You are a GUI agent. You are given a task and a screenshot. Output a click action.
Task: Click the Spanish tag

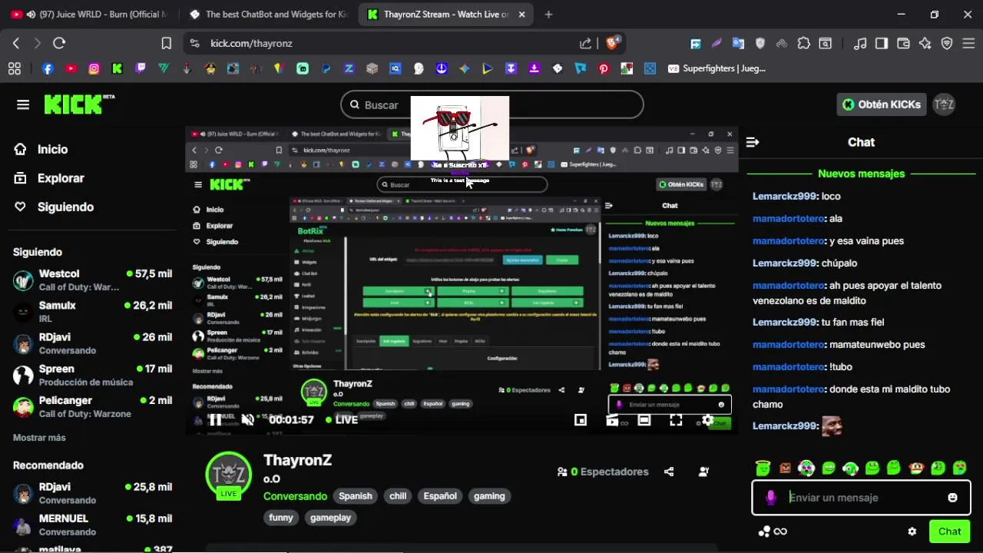coord(356,496)
